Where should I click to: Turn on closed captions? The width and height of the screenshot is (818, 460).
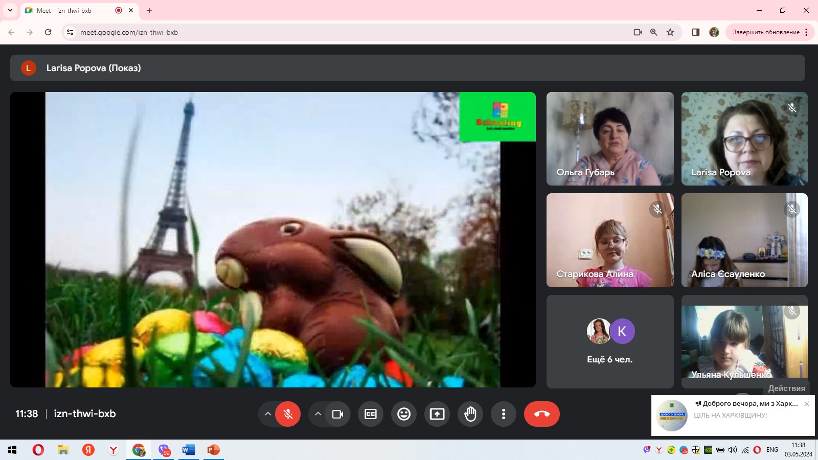(371, 414)
